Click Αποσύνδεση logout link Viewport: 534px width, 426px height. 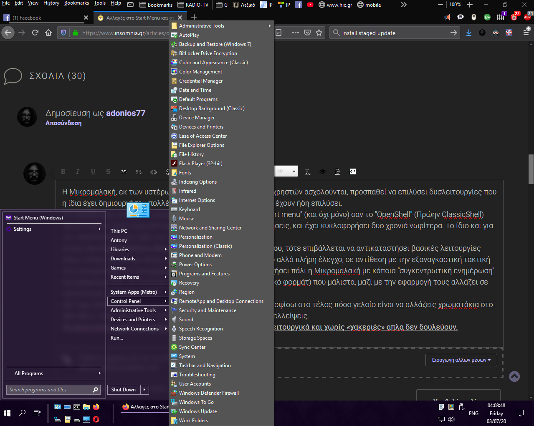63,123
